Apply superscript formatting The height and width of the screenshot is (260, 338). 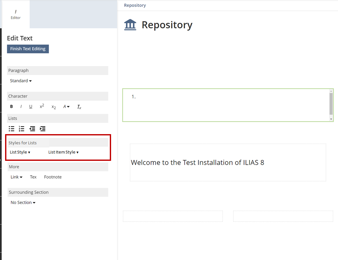42,106
